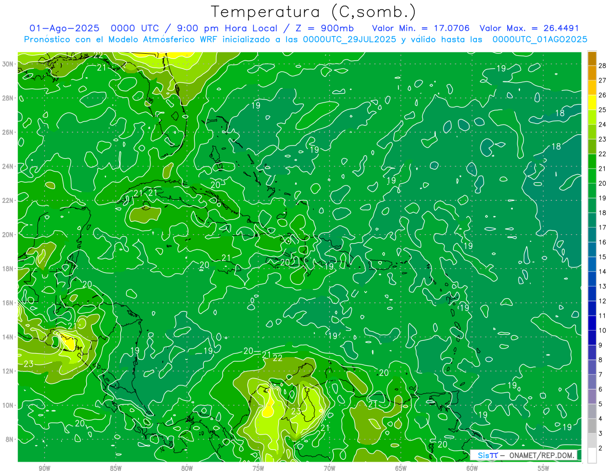616x475 pixels.
Task: Select the 60W longitude axis label
Action: [472, 468]
